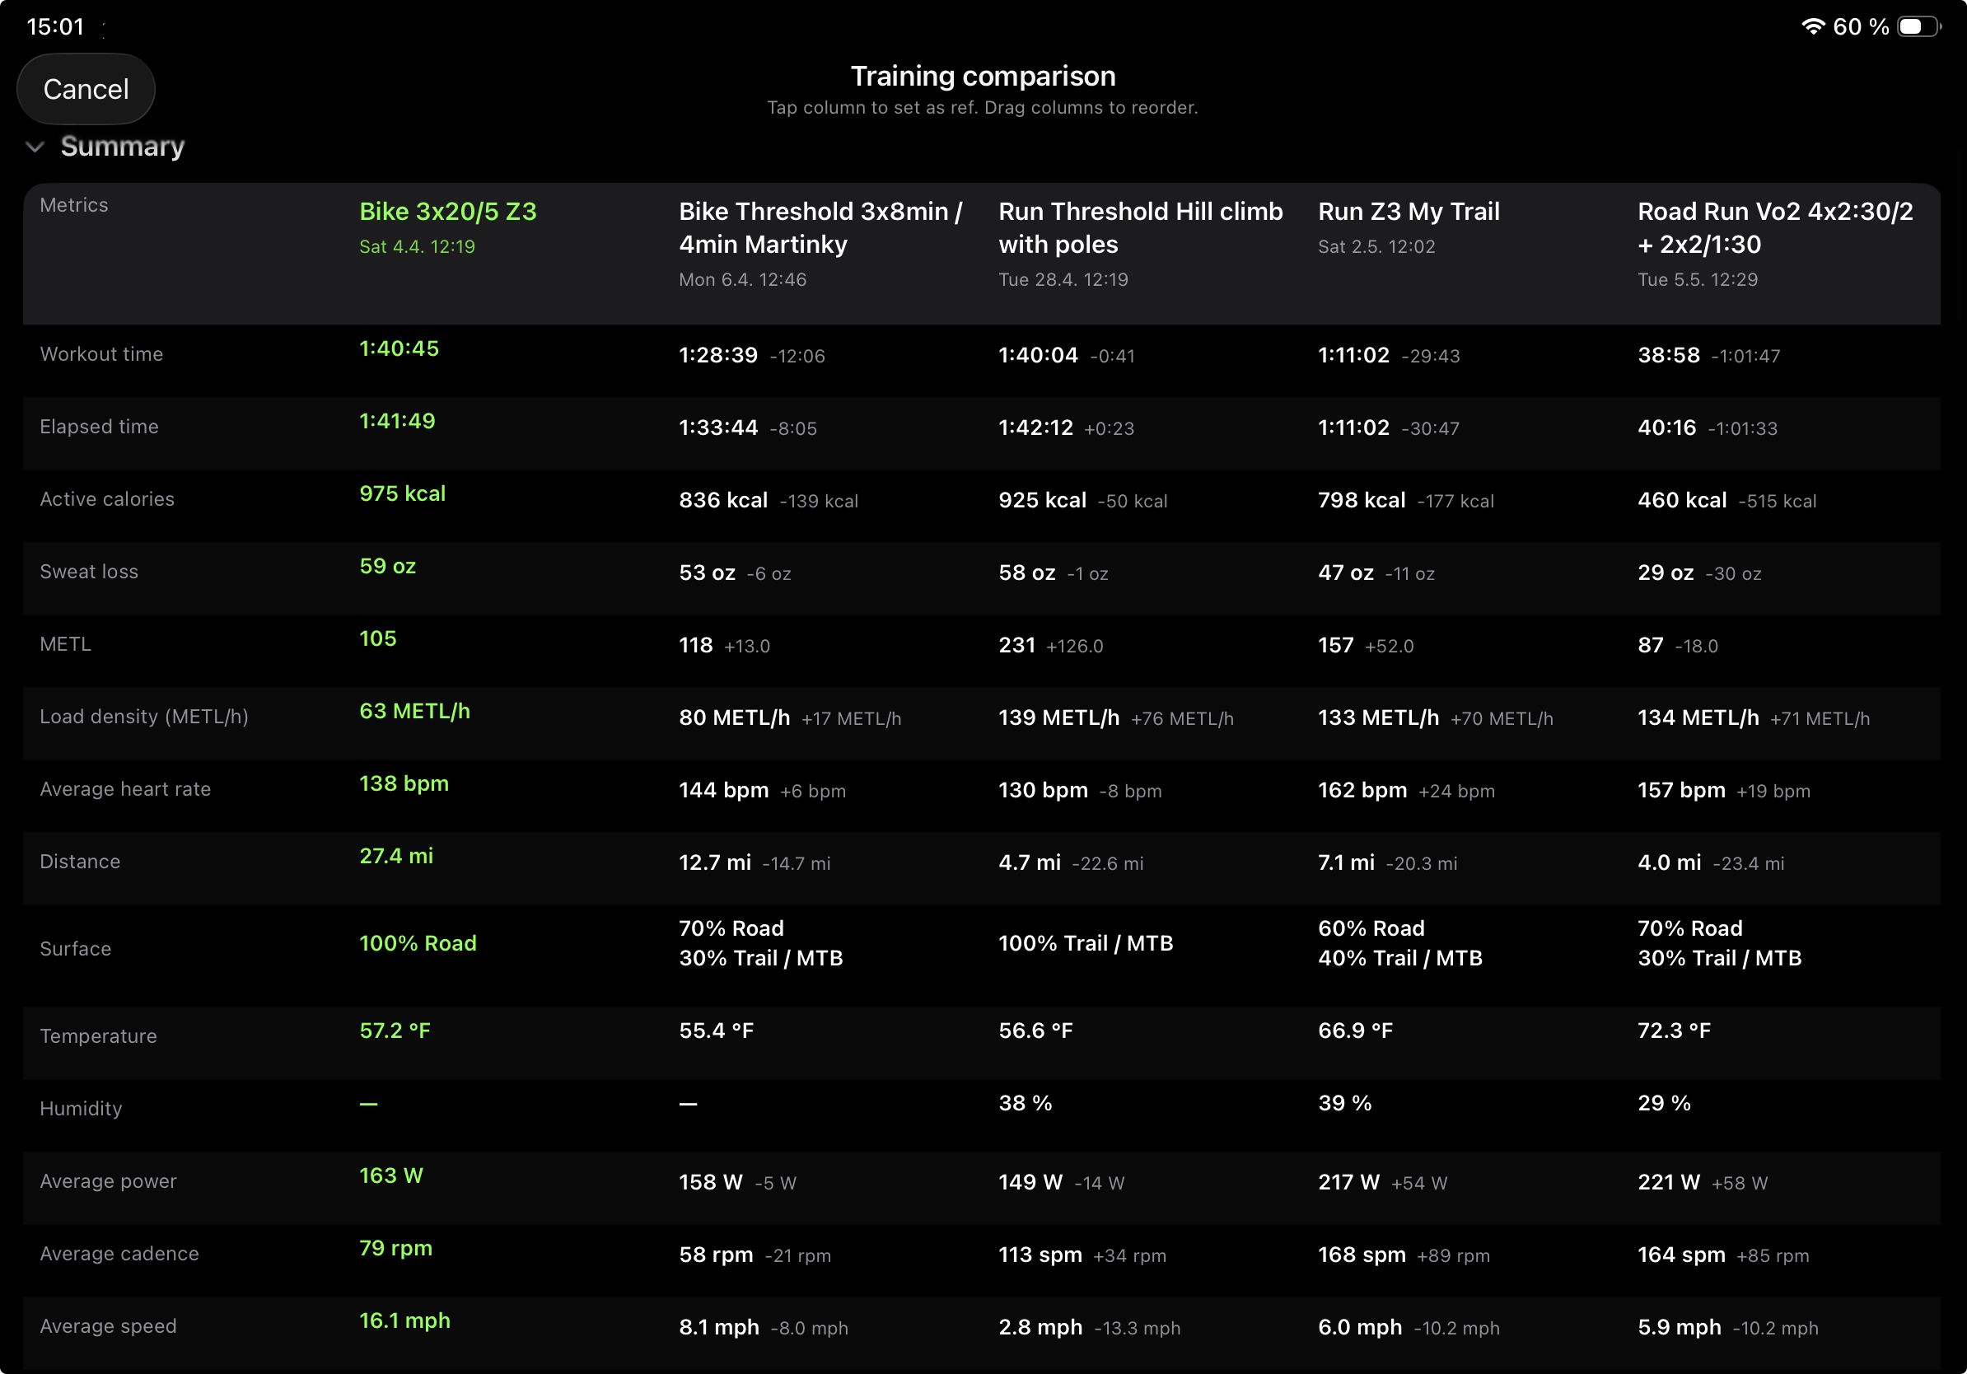1967x1374 pixels.
Task: Tap elapsed time value 1:42:12
Action: (1035, 428)
